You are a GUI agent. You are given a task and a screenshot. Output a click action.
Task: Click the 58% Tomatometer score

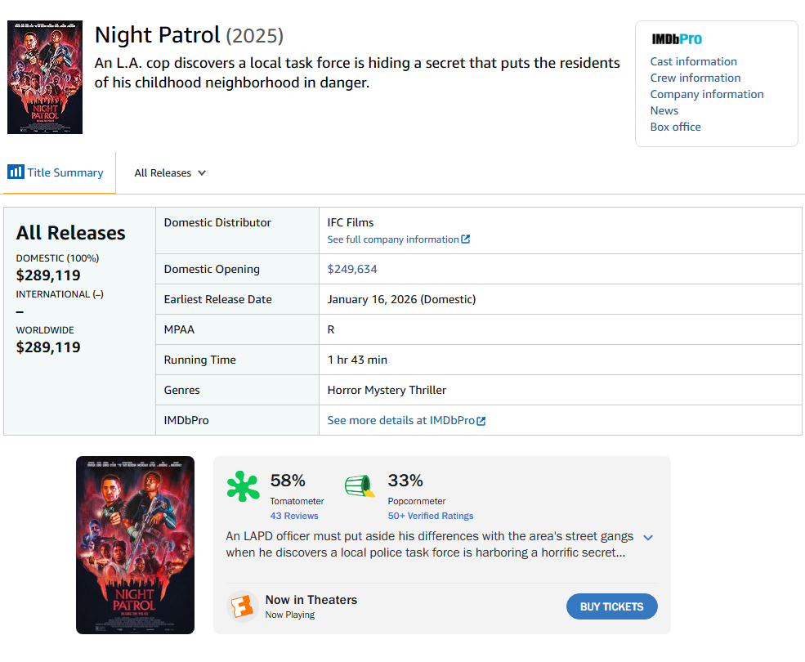coord(288,481)
